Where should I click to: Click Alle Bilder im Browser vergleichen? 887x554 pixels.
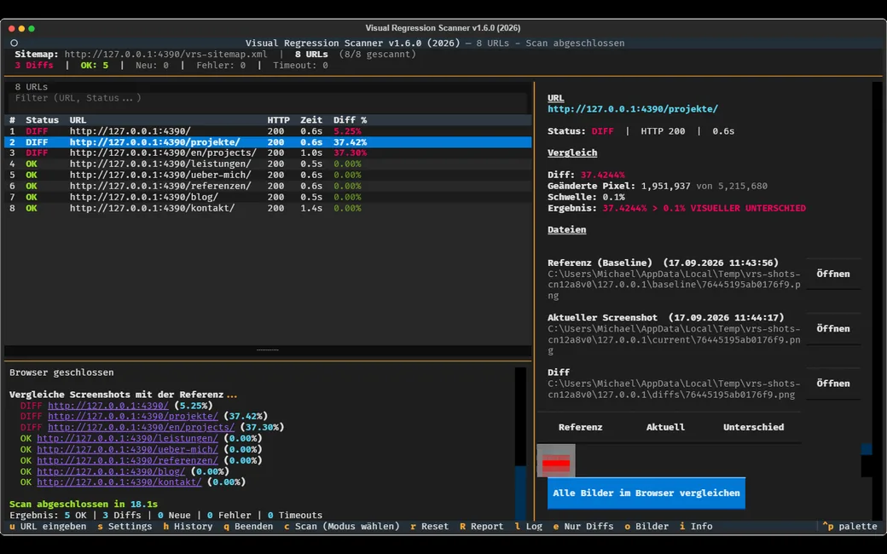pos(646,493)
